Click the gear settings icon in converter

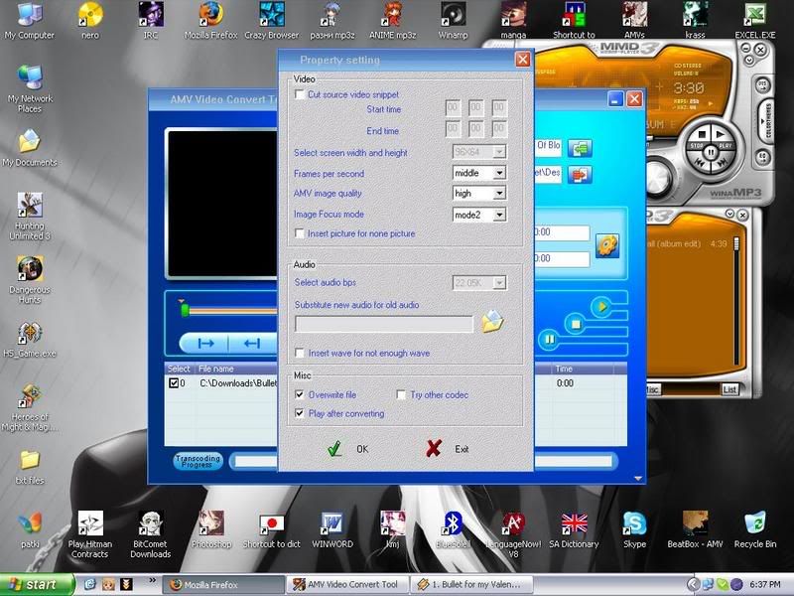(606, 244)
